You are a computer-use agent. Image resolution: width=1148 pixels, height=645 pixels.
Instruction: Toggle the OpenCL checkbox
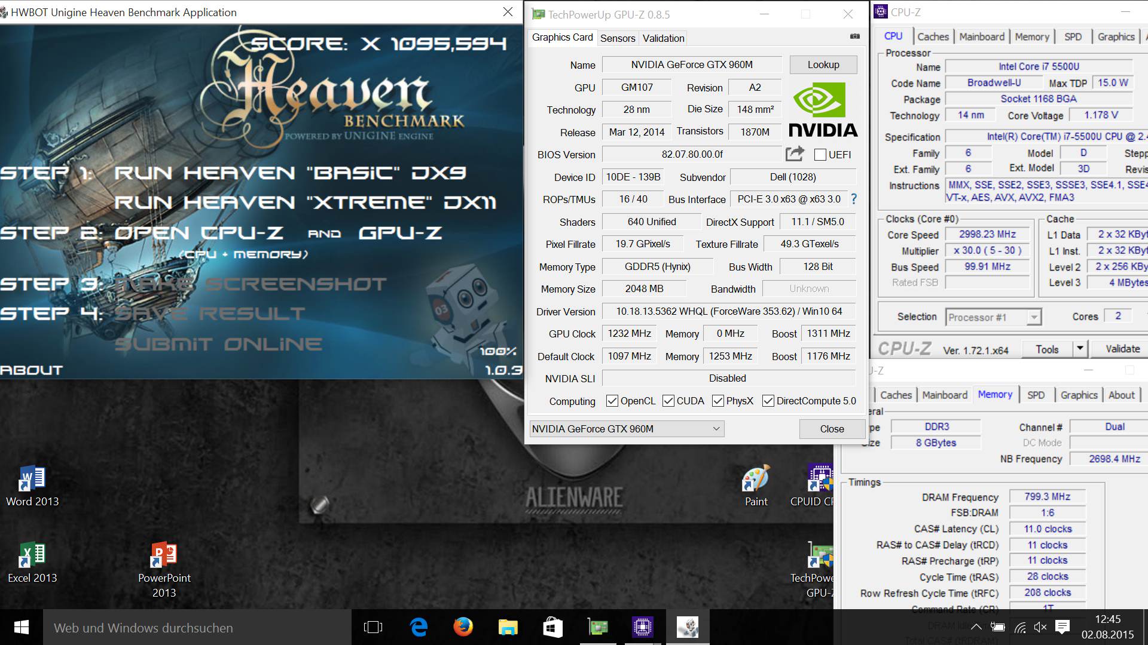click(x=612, y=401)
